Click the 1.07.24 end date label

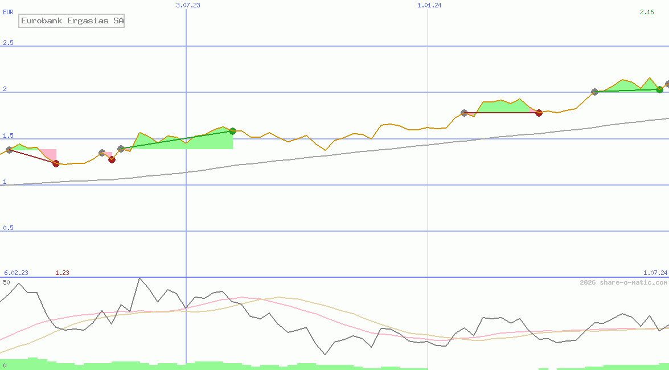tap(655, 273)
